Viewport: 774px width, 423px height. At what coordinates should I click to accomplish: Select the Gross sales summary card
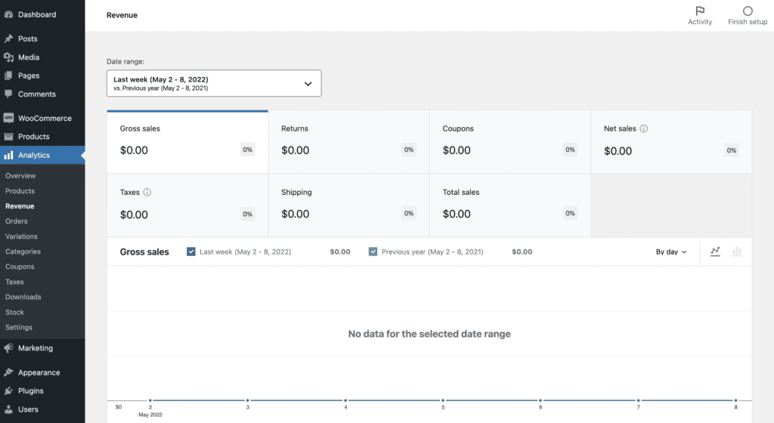click(187, 142)
